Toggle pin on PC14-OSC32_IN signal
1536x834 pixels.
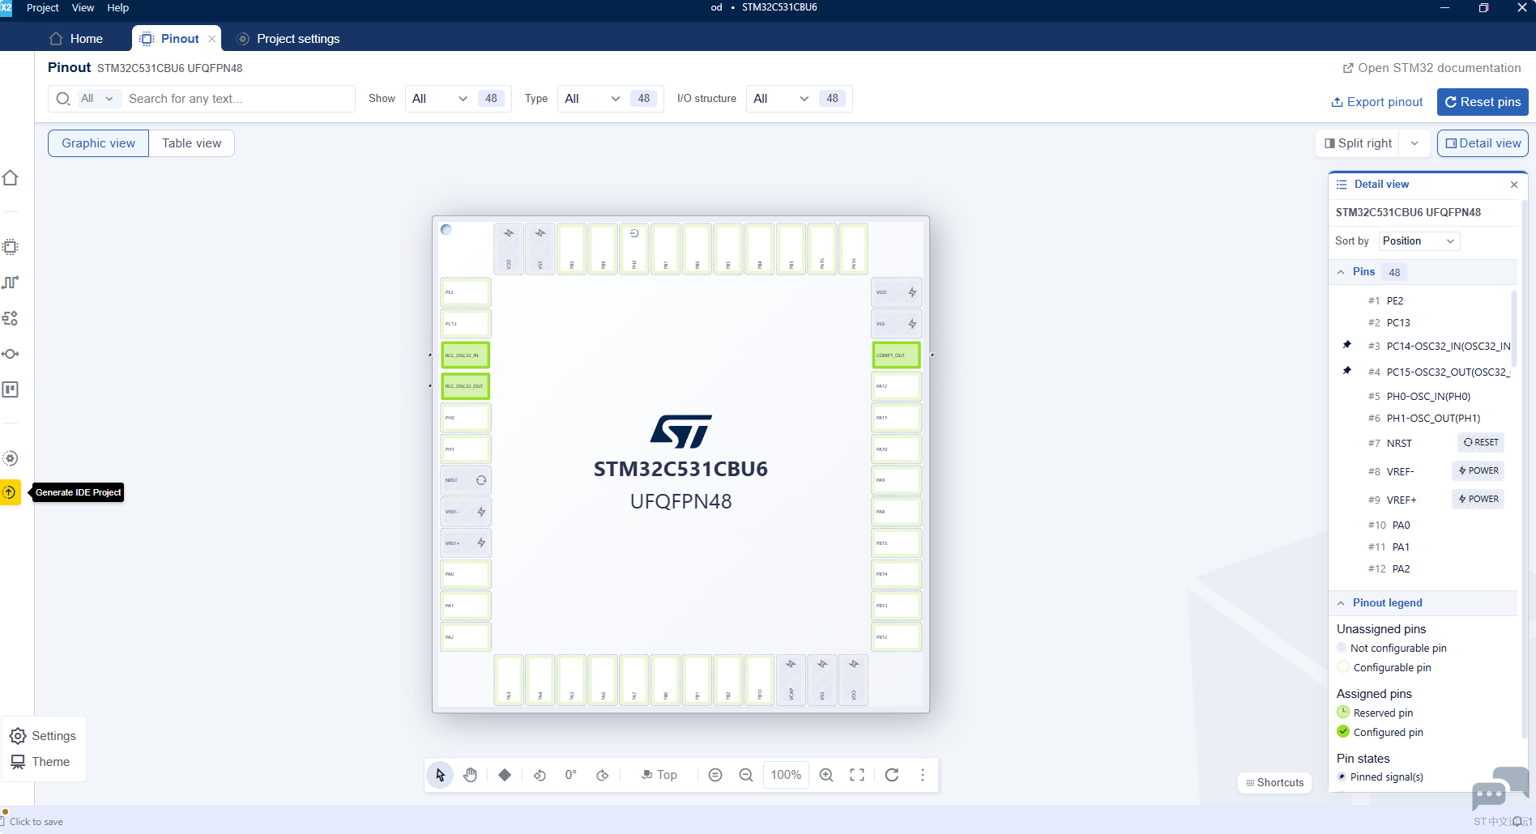[1346, 345]
